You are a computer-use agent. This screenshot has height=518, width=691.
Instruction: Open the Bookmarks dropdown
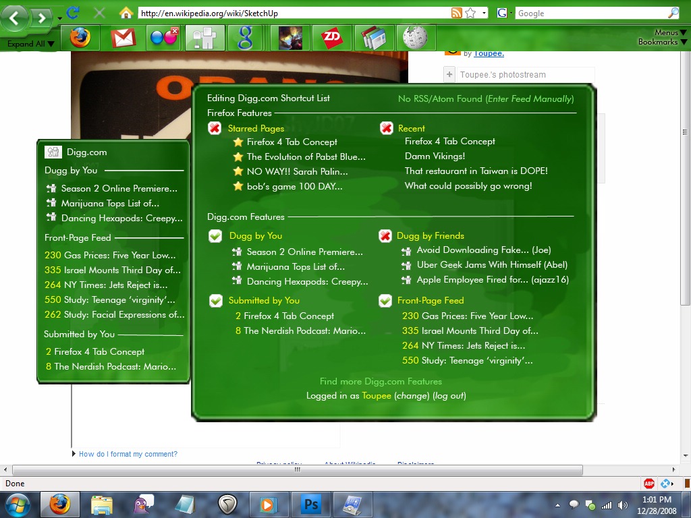click(663, 42)
